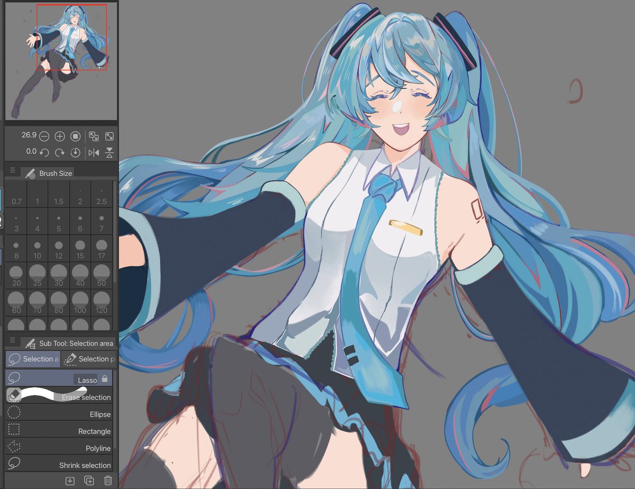Pick the 8 brush size preset
The height and width of the screenshot is (489, 635).
coord(16,249)
